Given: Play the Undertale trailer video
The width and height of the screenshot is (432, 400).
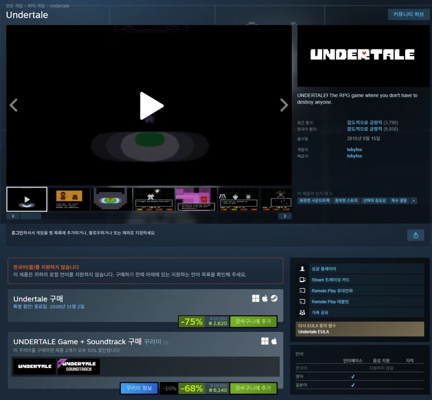Looking at the screenshot, I should (152, 106).
